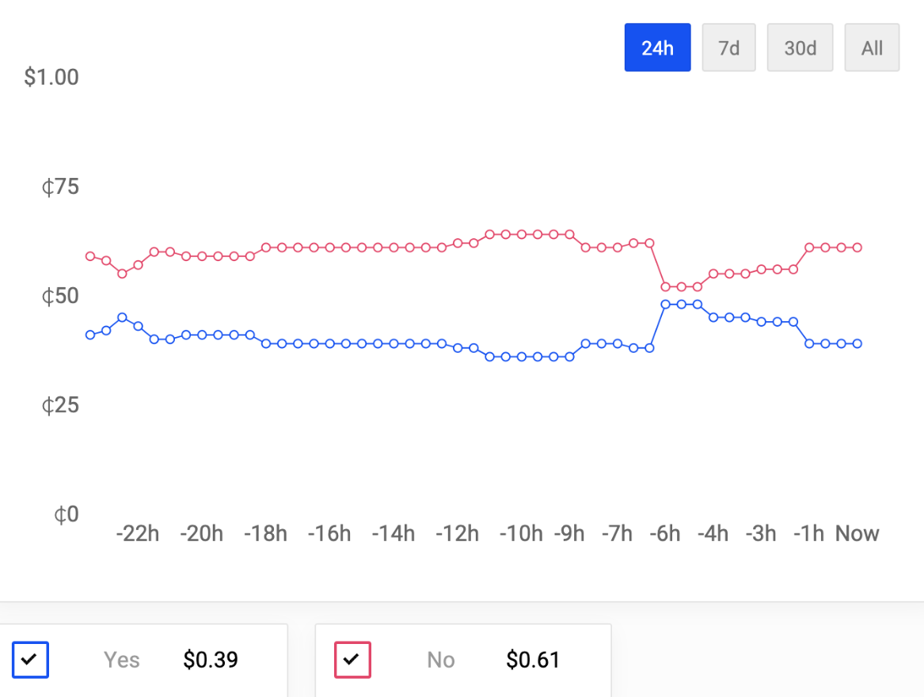Click the No outcome label
This screenshot has height=697, width=924.
click(441, 660)
